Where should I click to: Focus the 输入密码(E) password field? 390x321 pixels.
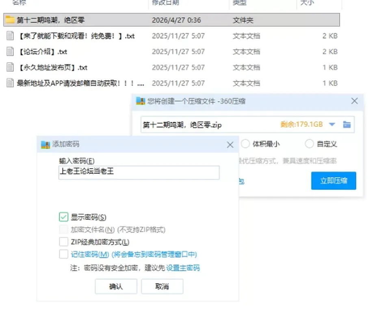(x=139, y=172)
